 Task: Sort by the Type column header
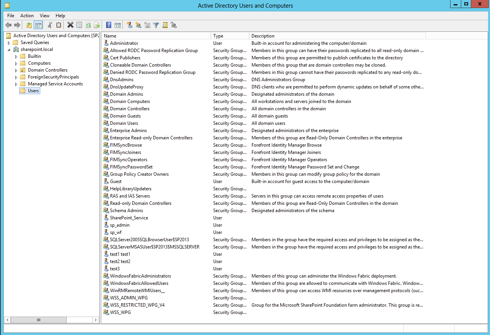point(230,36)
